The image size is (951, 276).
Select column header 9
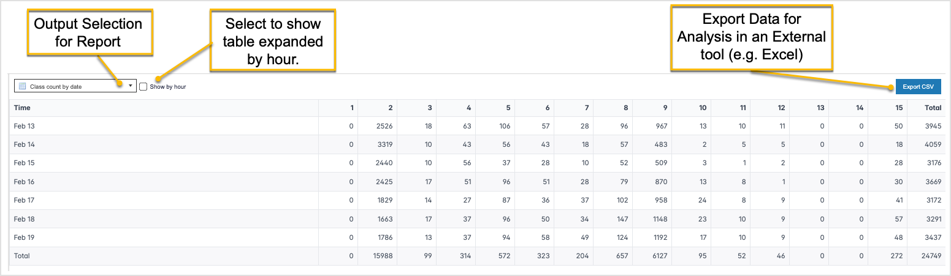point(665,108)
